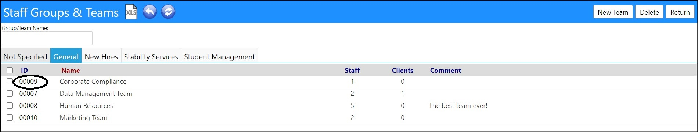The height and width of the screenshot is (132, 698).
Task: Focus the Group/Team Name input field
Action: (x=47, y=38)
